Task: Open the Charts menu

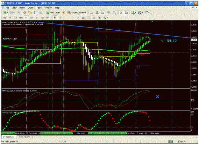Action: click(31, 8)
